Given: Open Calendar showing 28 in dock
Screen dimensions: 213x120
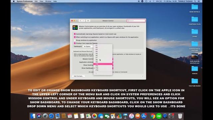Looking at the screenshot, I should pyautogui.click(x=70, y=116).
